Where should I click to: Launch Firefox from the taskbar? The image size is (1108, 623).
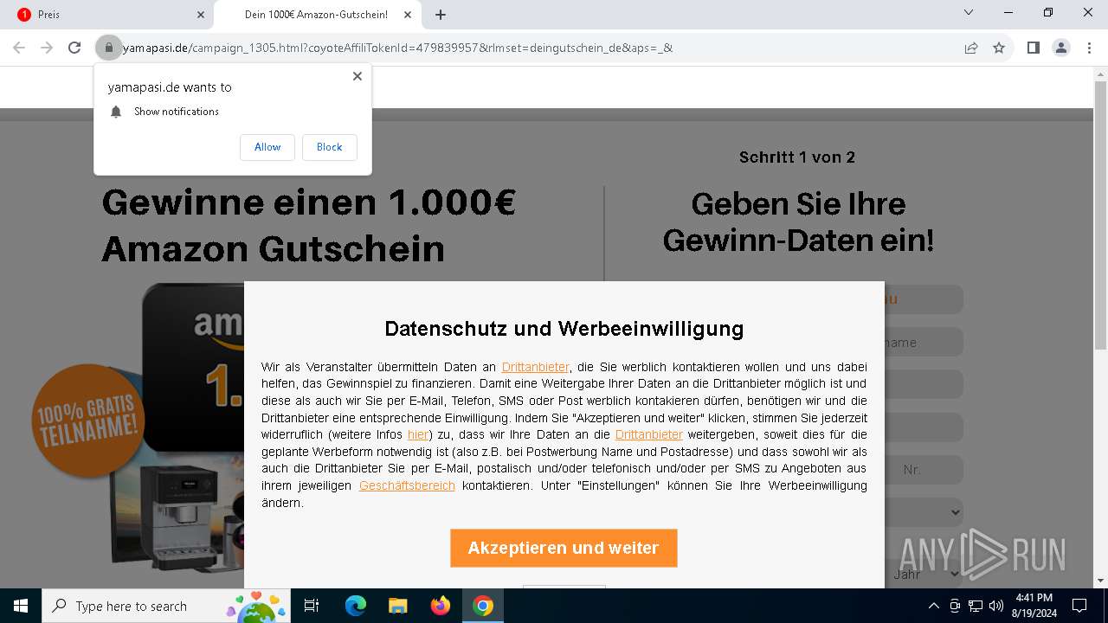(440, 606)
